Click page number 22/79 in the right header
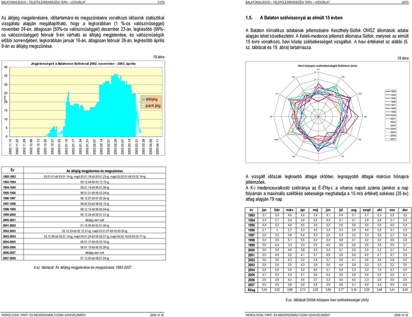412x317 pixels. 405,2
